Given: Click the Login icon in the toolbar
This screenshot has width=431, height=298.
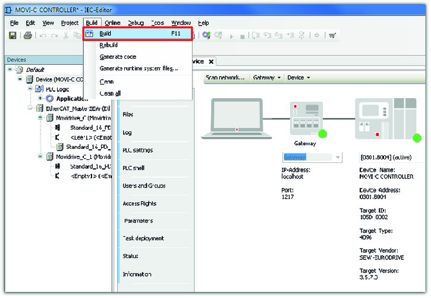Looking at the screenshot, I should (x=206, y=36).
